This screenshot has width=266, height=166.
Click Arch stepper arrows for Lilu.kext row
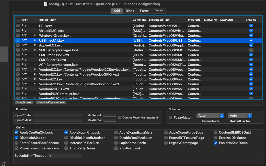pos(35,26)
